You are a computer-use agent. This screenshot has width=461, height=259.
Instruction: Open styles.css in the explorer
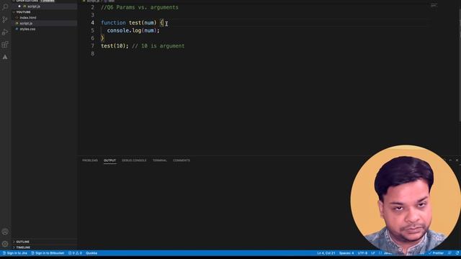coord(27,29)
